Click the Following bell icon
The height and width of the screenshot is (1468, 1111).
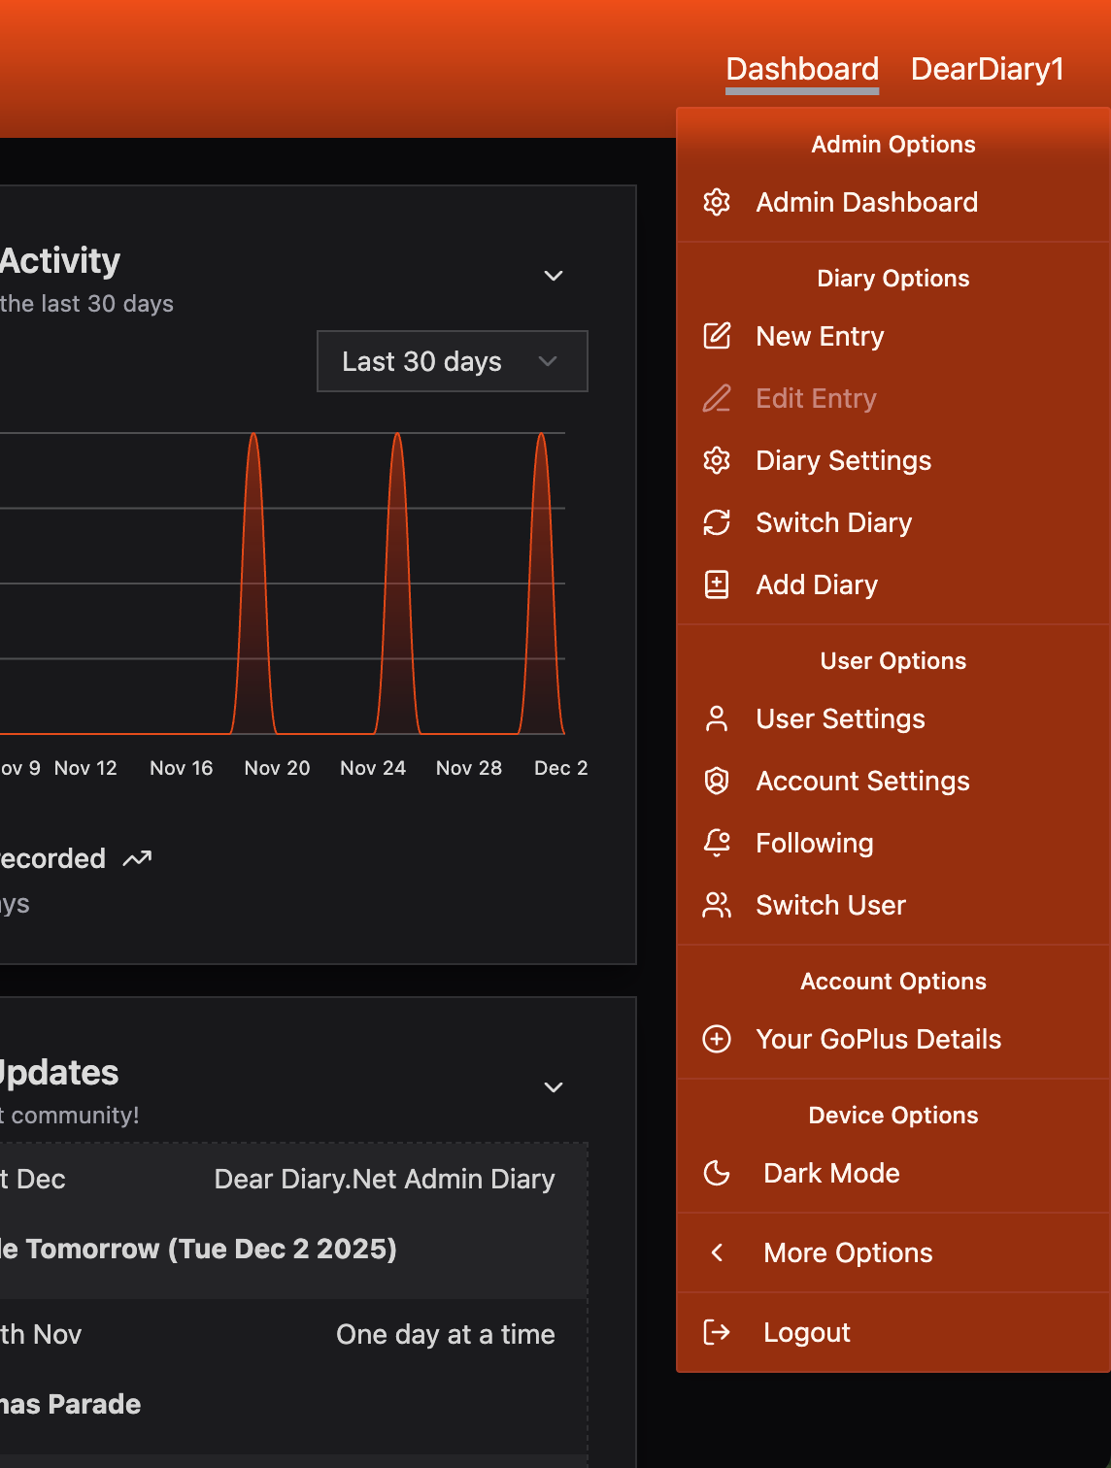pyautogui.click(x=717, y=843)
